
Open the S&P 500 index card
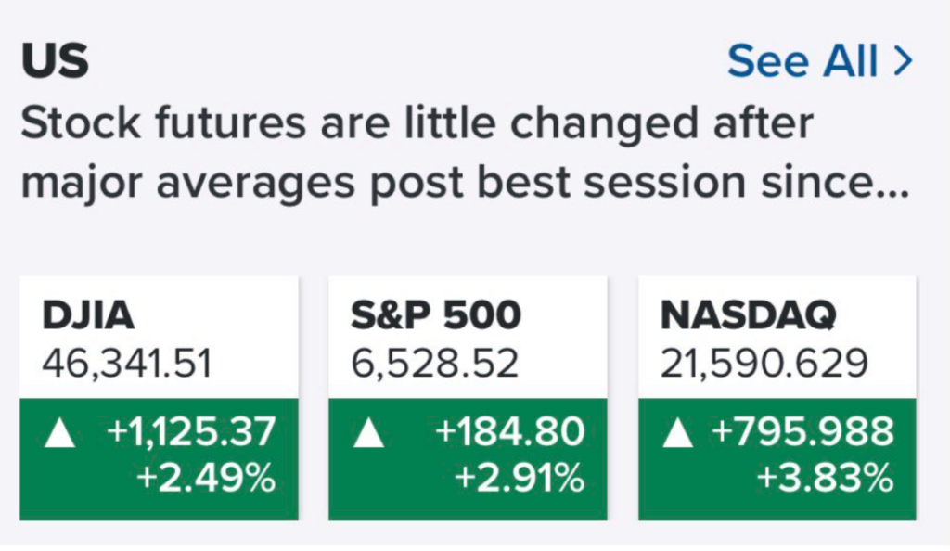(468, 397)
